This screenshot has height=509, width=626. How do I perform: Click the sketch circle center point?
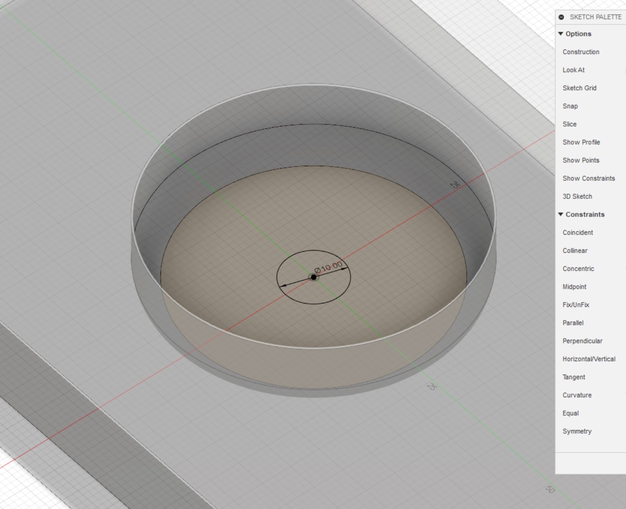click(x=314, y=277)
